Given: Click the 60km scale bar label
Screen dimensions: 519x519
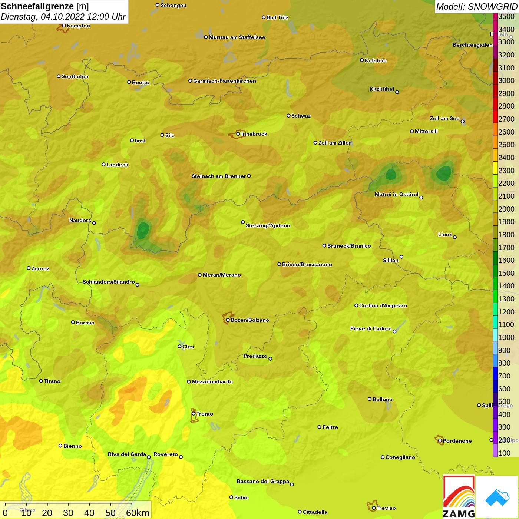Looking at the screenshot, I should point(138,513).
